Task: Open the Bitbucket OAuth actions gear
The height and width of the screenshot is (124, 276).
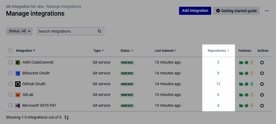Action: pos(262,73)
